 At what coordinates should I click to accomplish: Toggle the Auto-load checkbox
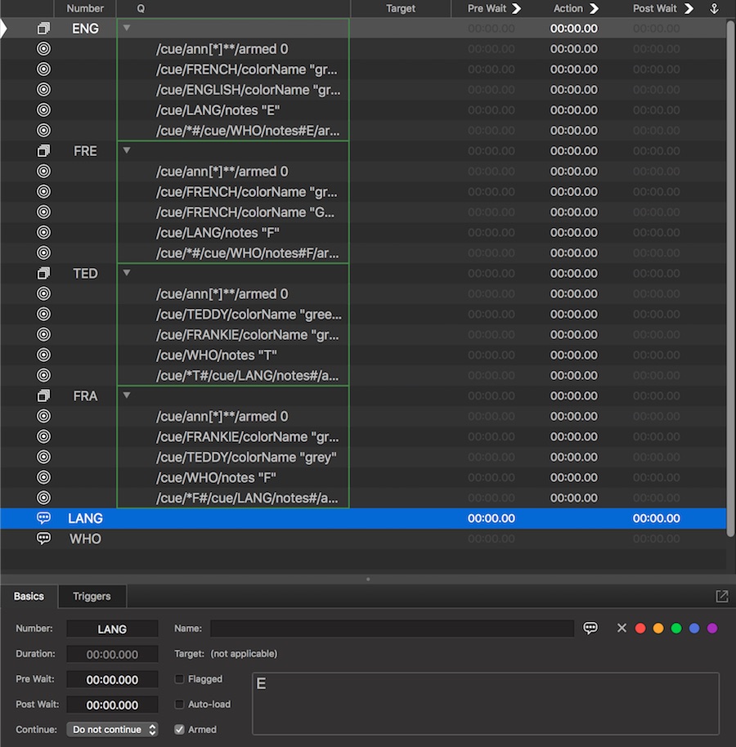(180, 705)
